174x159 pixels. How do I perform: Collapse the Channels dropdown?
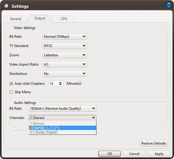coord(63,118)
